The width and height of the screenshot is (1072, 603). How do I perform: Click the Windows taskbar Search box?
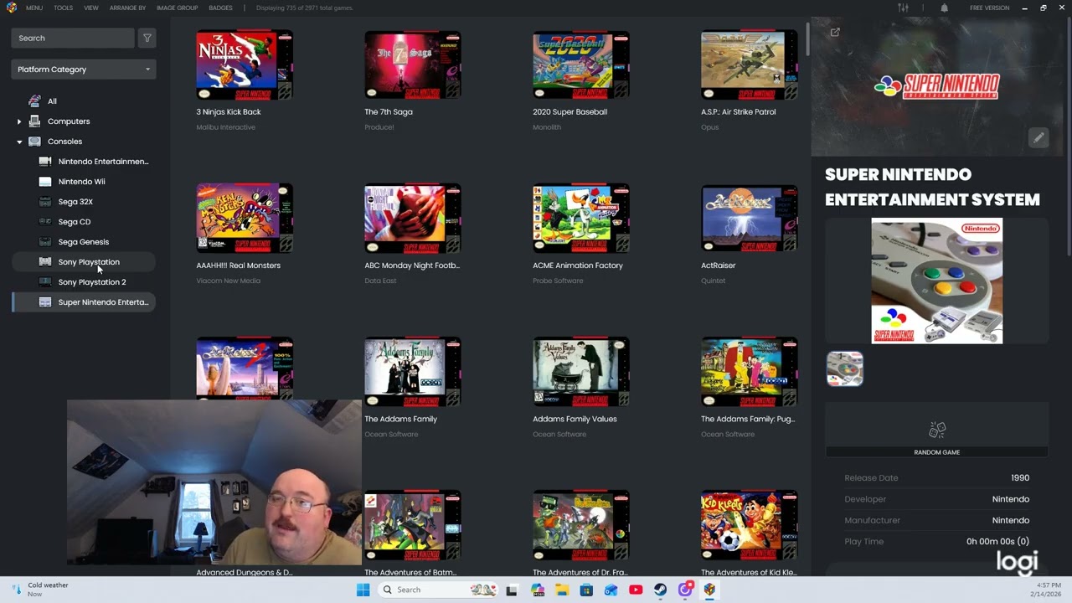click(438, 590)
